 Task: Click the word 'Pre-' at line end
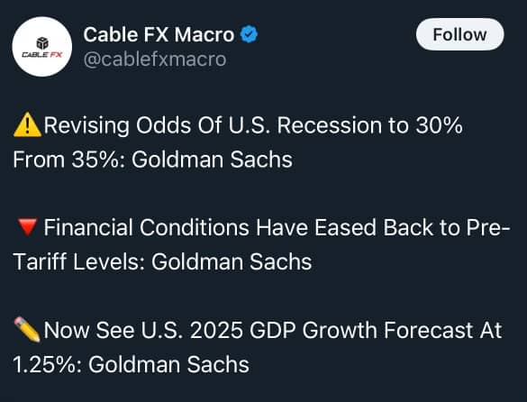pyautogui.click(x=488, y=228)
